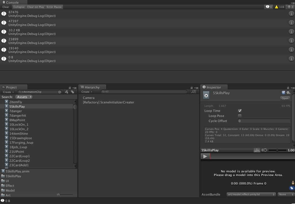Enable the Loop Pose checkbox

coord(240,116)
